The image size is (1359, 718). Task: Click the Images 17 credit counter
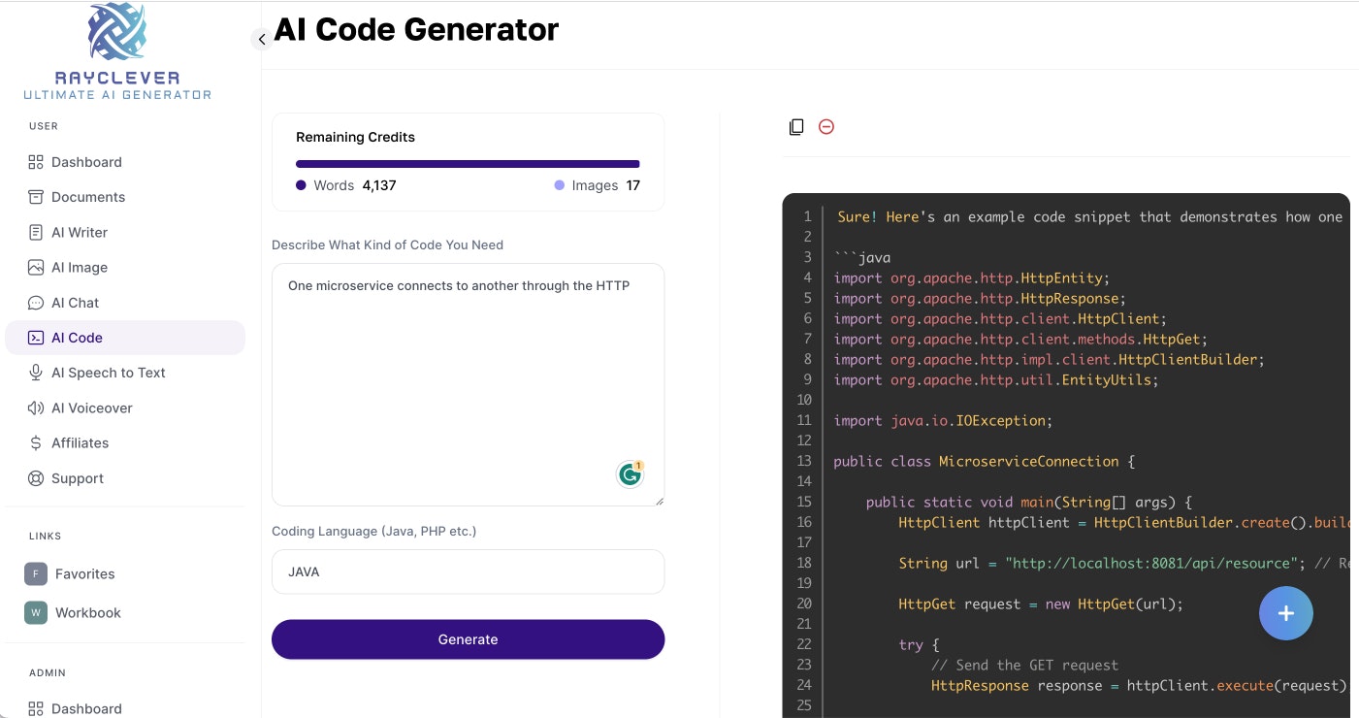[x=597, y=185]
